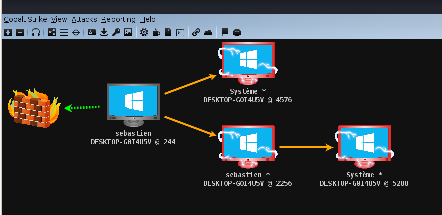Open credentials via the ID card icon
This screenshot has width=442, height=215.
pos(92,33)
